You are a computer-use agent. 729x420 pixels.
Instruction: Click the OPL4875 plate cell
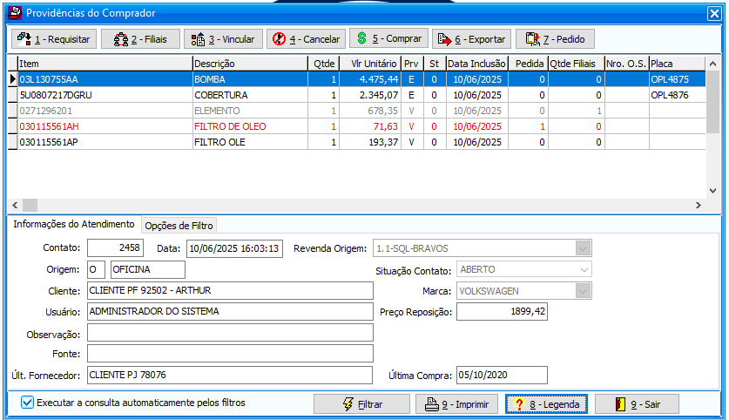(x=677, y=79)
